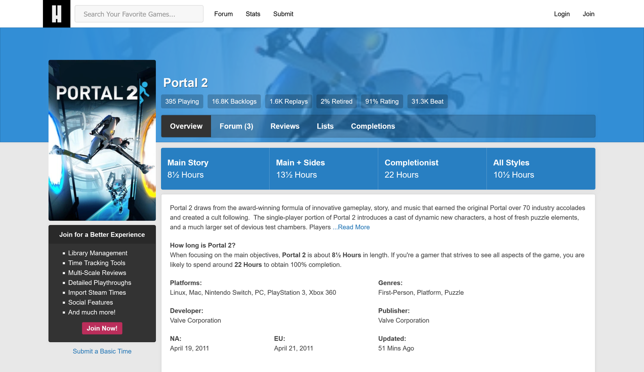This screenshot has width=644, height=372.
Task: Open Forum (3) for Portal 2
Action: pos(236,126)
